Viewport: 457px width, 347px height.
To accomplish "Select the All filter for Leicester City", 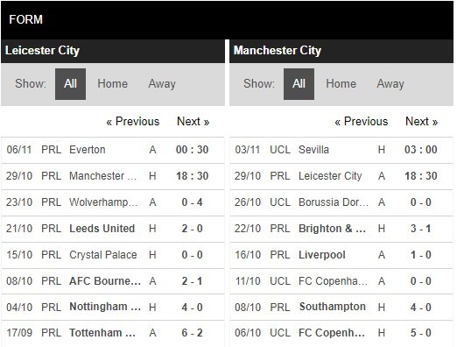I will click(x=70, y=84).
